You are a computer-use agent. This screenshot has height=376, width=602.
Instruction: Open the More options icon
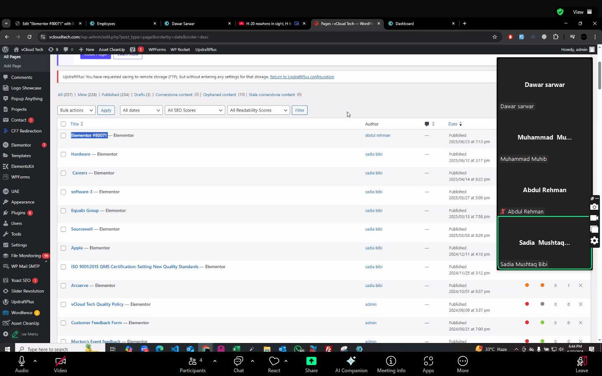pos(462,361)
